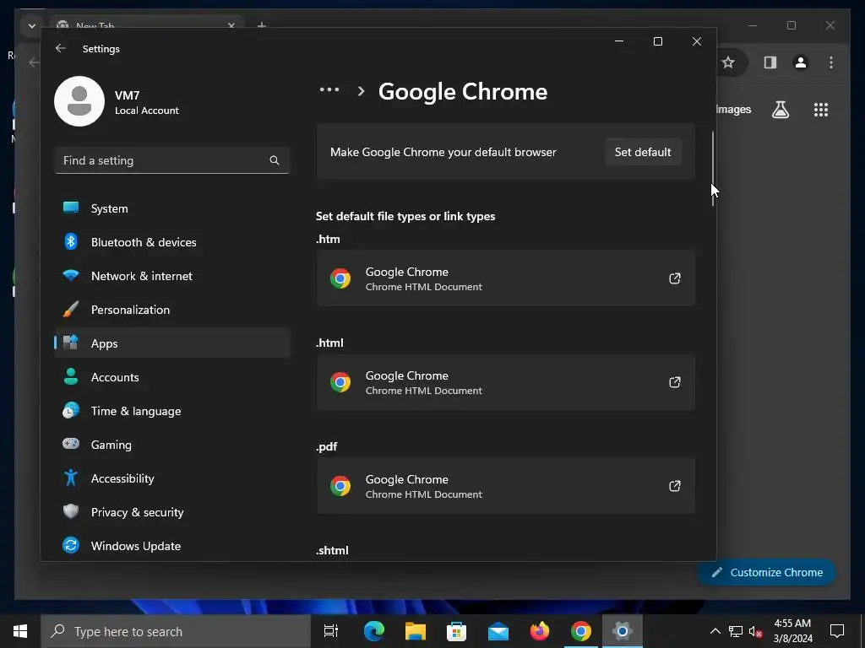Screen dimensions: 865x648
Task: Switch to Chrome in taskbar
Action: (581, 631)
